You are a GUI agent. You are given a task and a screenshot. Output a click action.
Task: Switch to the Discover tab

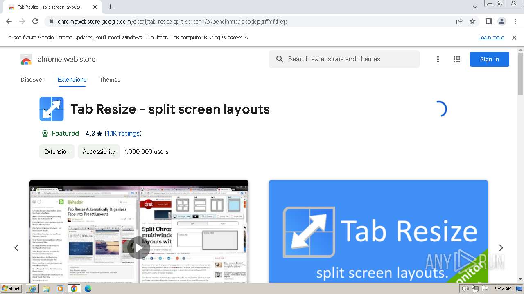(32, 80)
